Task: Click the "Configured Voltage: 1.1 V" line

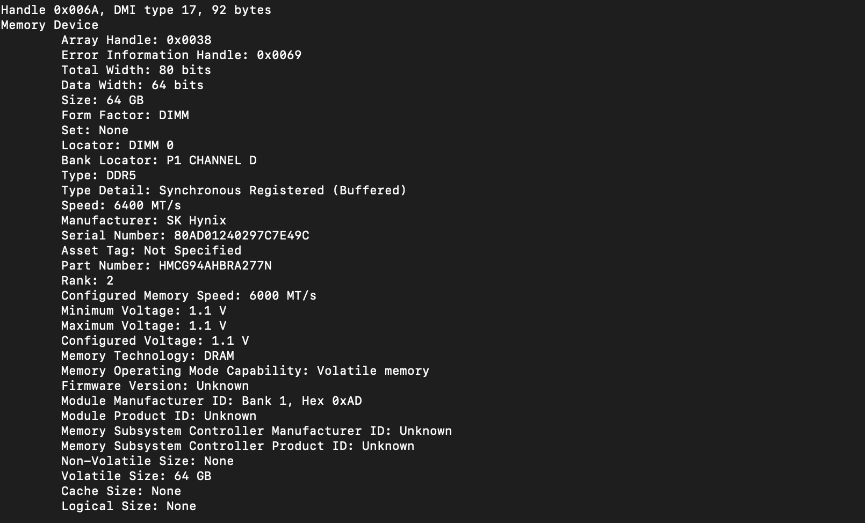Action: [155, 341]
